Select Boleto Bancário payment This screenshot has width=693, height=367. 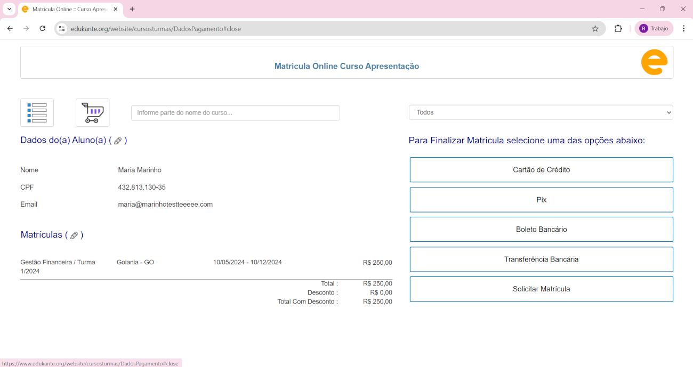(541, 230)
